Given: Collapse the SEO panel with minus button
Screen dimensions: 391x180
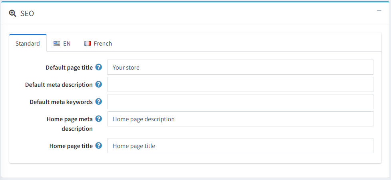Looking at the screenshot, I should [379, 11].
